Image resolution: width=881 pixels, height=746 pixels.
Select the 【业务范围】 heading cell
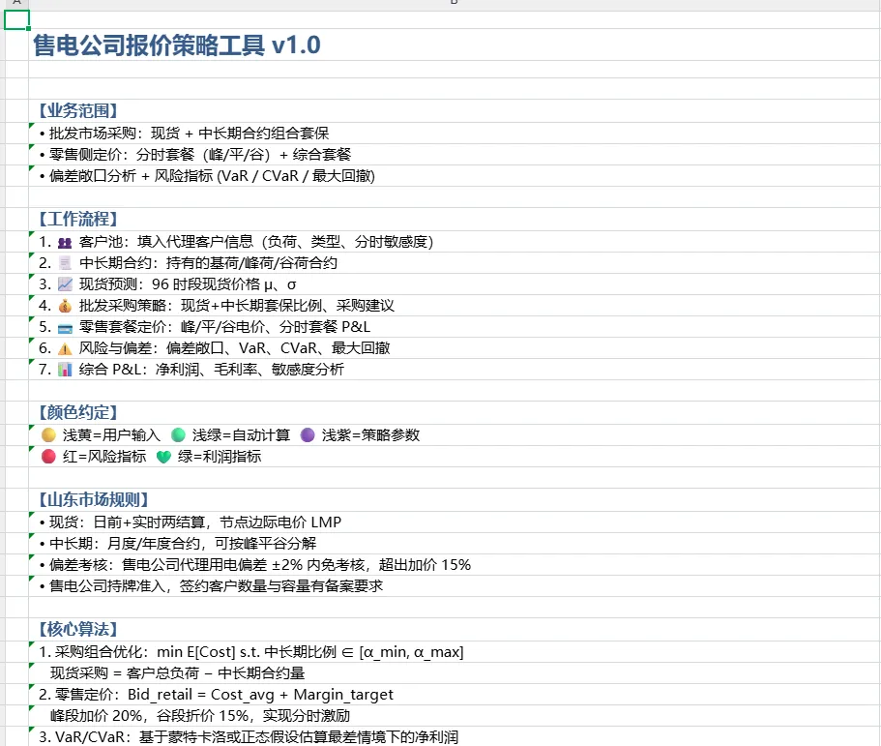(454, 110)
